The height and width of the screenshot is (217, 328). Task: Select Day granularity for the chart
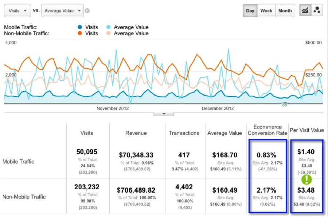tap(250, 11)
